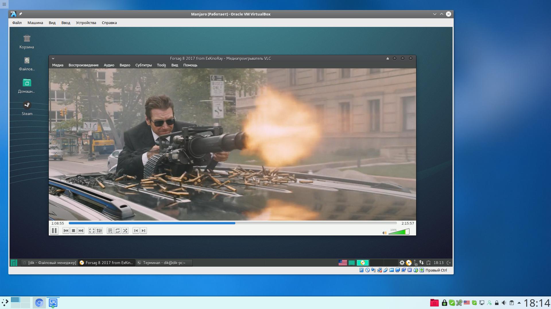Screen dimensions: 551x309
Task: Step to previous chapter in VLC
Action: pos(136,231)
